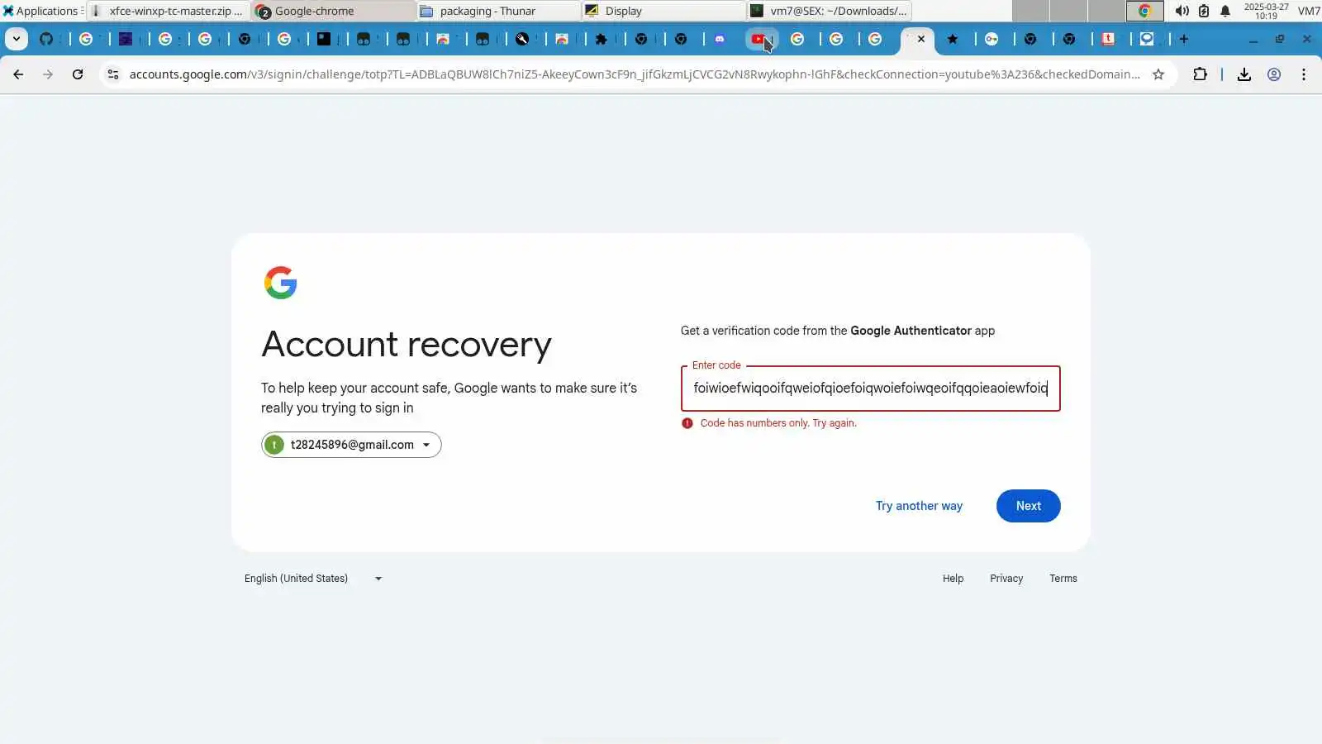Focus the Enter code field
This screenshot has height=744, width=1322.
click(x=870, y=389)
